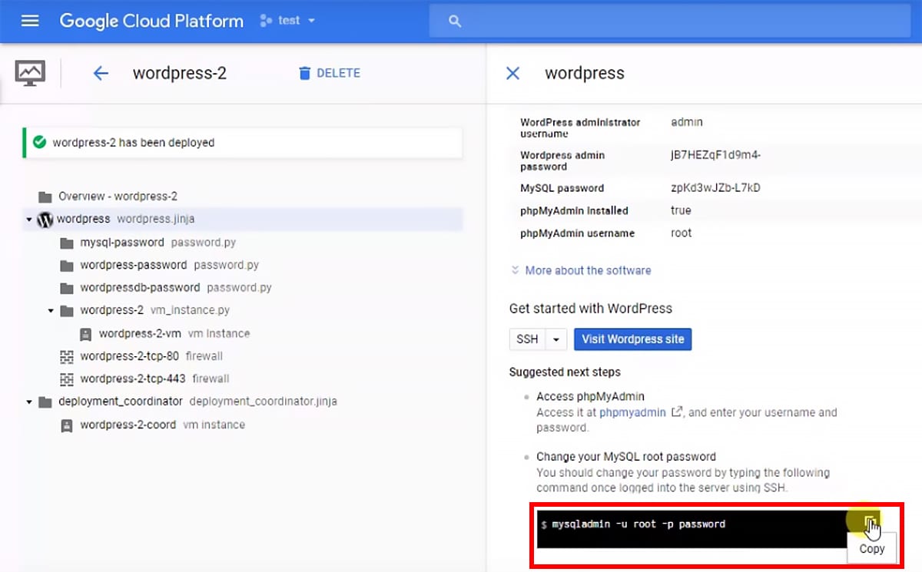922x572 pixels.
Task: Select the wordpress wordpress.jinja row
Action: pyautogui.click(x=243, y=220)
